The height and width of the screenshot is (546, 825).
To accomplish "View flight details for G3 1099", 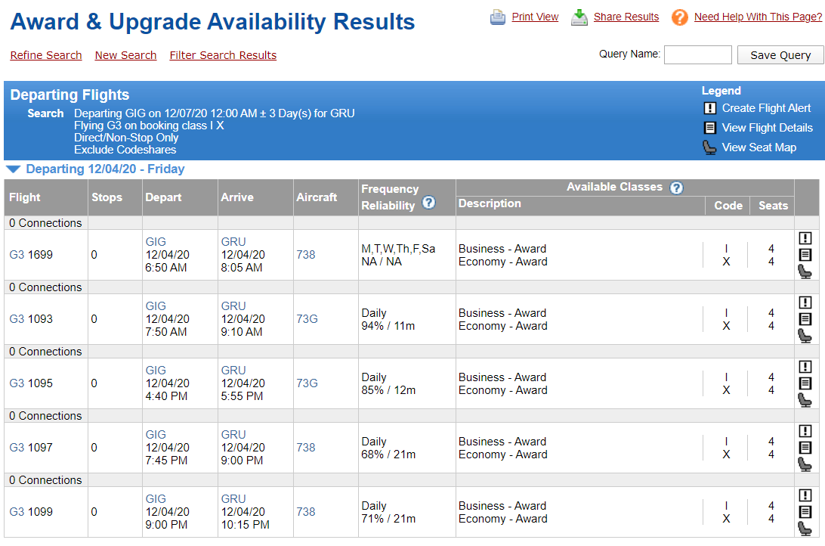I will (805, 512).
